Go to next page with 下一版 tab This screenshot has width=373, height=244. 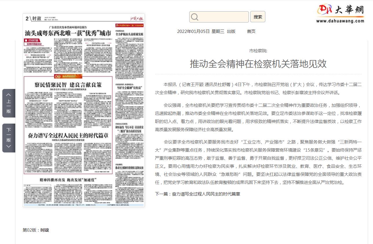[9, 138]
